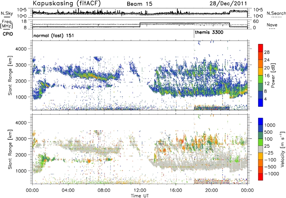Image resolution: width=286 pixels, height=198 pixels.
Task: Click the "60" Nave axis tick
Action: tap(256, 21)
